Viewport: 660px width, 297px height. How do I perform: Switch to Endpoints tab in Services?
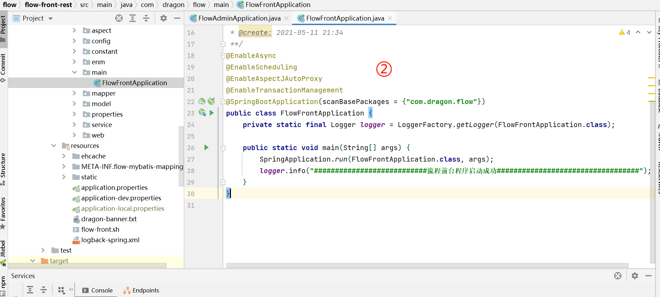(x=141, y=290)
